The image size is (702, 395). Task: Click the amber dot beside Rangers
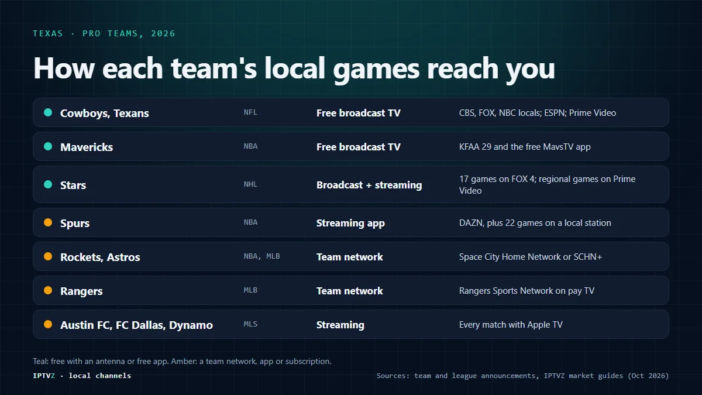(48, 290)
